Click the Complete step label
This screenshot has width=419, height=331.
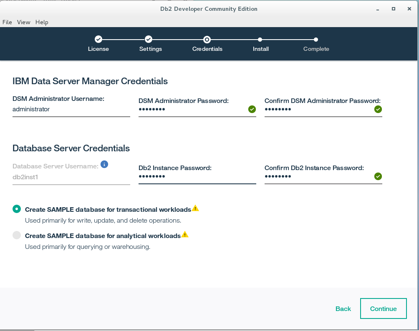tap(316, 49)
